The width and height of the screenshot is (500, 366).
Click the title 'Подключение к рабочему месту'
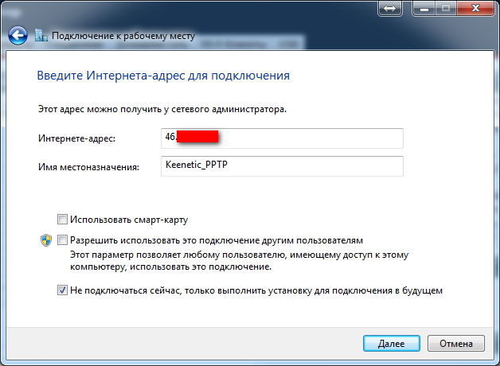pyautogui.click(x=123, y=36)
